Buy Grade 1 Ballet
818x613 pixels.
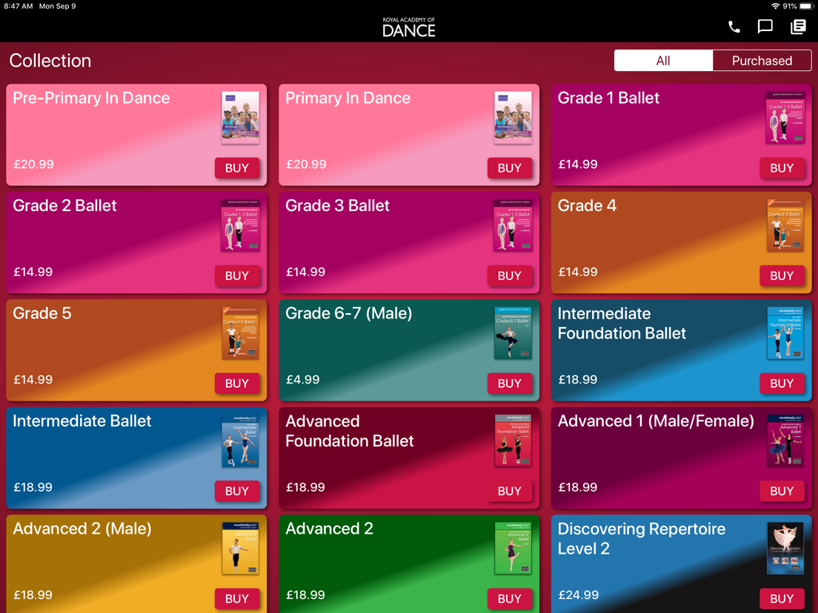point(782,168)
